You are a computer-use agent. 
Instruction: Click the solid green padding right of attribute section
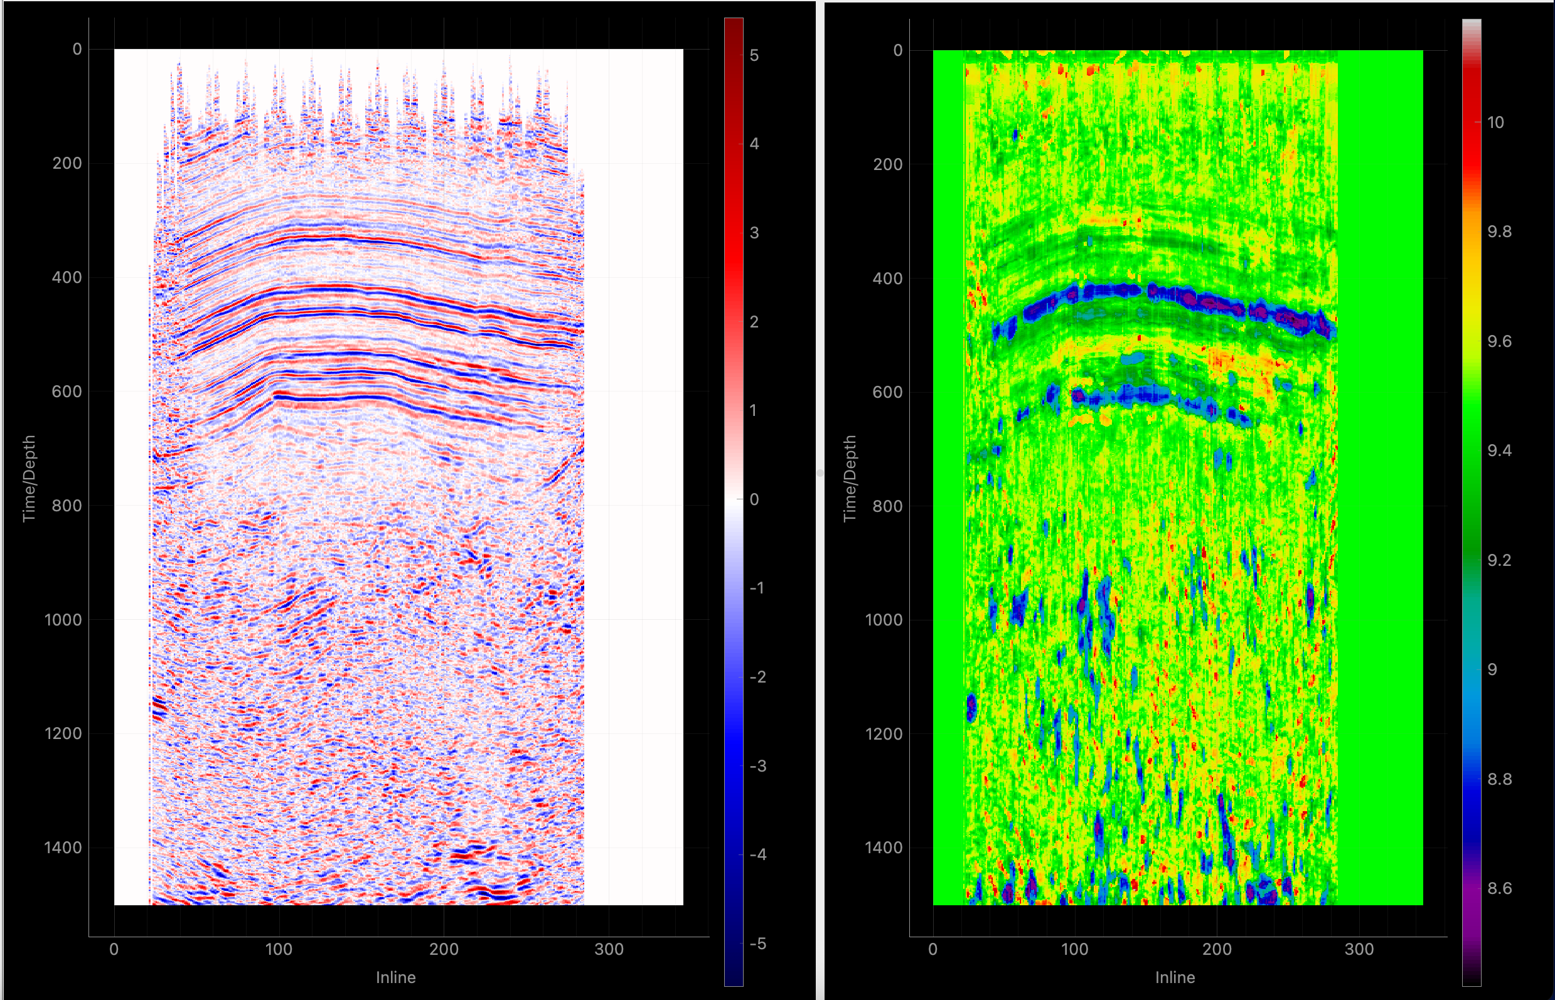[1381, 478]
